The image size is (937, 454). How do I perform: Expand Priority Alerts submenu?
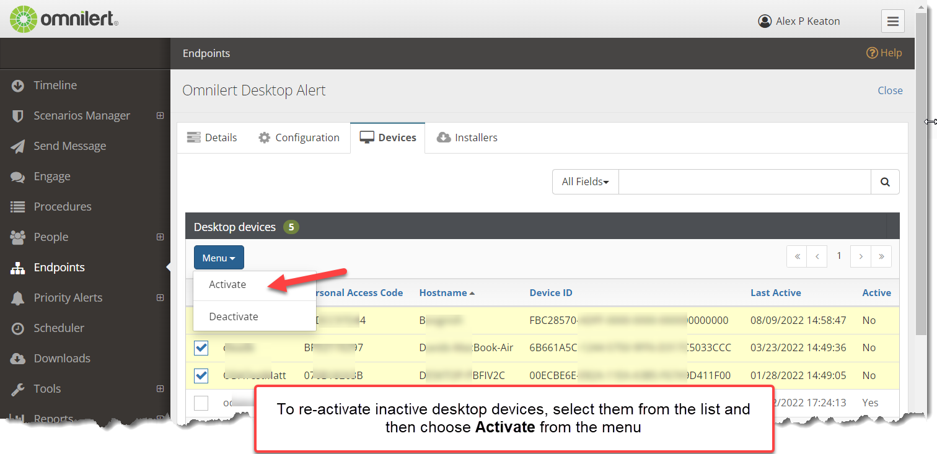tap(161, 298)
